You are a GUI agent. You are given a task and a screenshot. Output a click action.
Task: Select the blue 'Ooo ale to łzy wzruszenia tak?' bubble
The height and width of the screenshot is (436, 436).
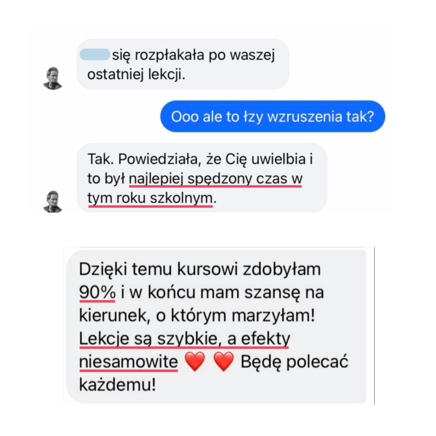click(272, 116)
